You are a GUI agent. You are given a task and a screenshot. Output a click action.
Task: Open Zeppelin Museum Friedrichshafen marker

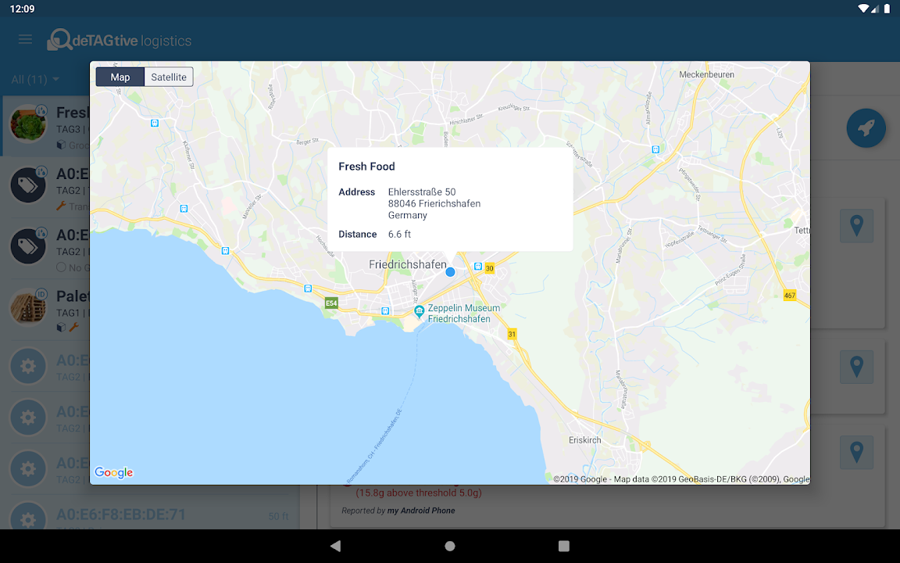click(419, 312)
